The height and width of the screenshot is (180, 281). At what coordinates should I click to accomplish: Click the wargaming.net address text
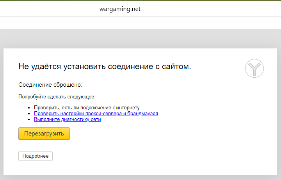[120, 9]
